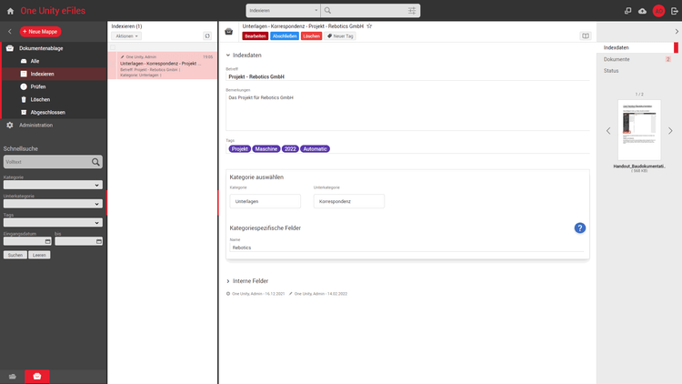Click the Eingangsdatum date field
682x384 pixels.
click(x=26, y=241)
